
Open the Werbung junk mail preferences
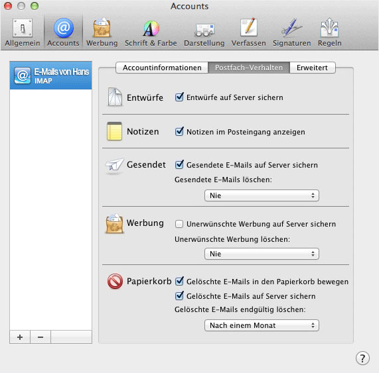point(102,32)
